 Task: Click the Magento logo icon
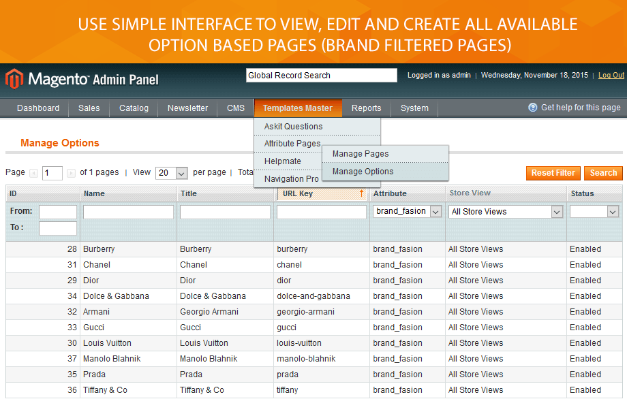14,79
